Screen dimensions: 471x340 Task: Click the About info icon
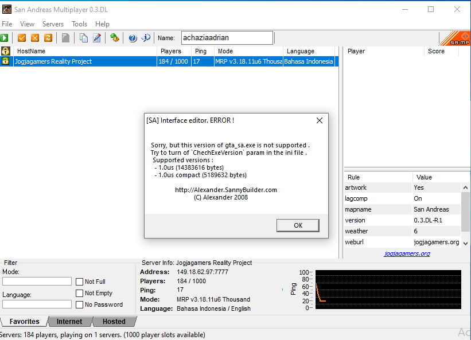point(146,38)
